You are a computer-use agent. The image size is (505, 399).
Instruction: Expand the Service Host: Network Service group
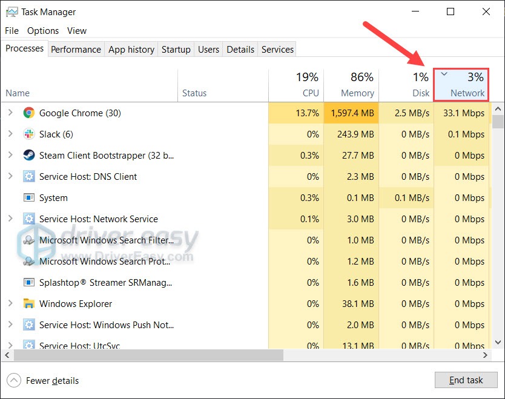[10, 219]
